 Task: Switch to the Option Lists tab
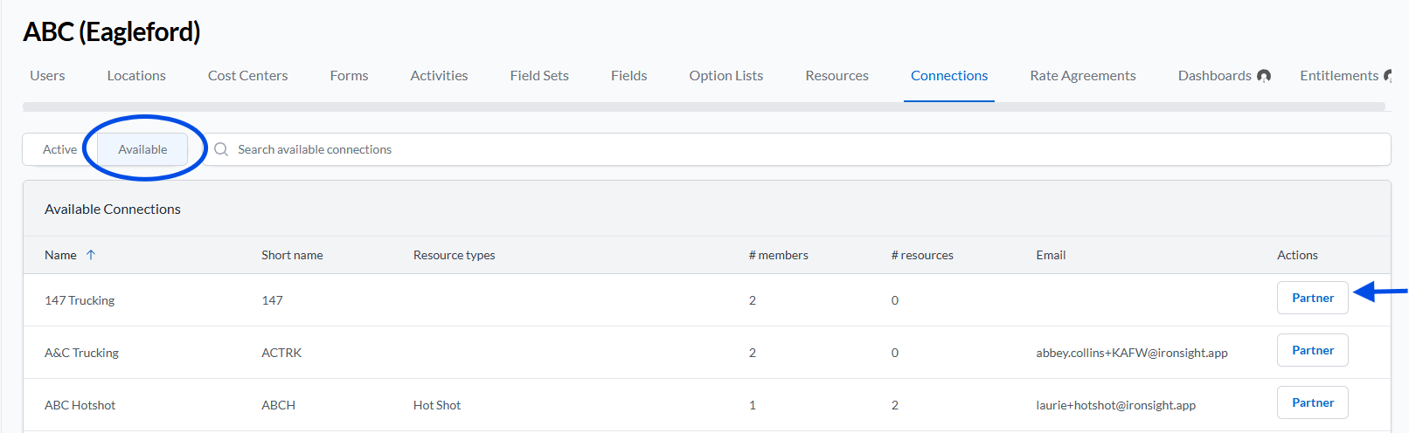[x=725, y=76]
